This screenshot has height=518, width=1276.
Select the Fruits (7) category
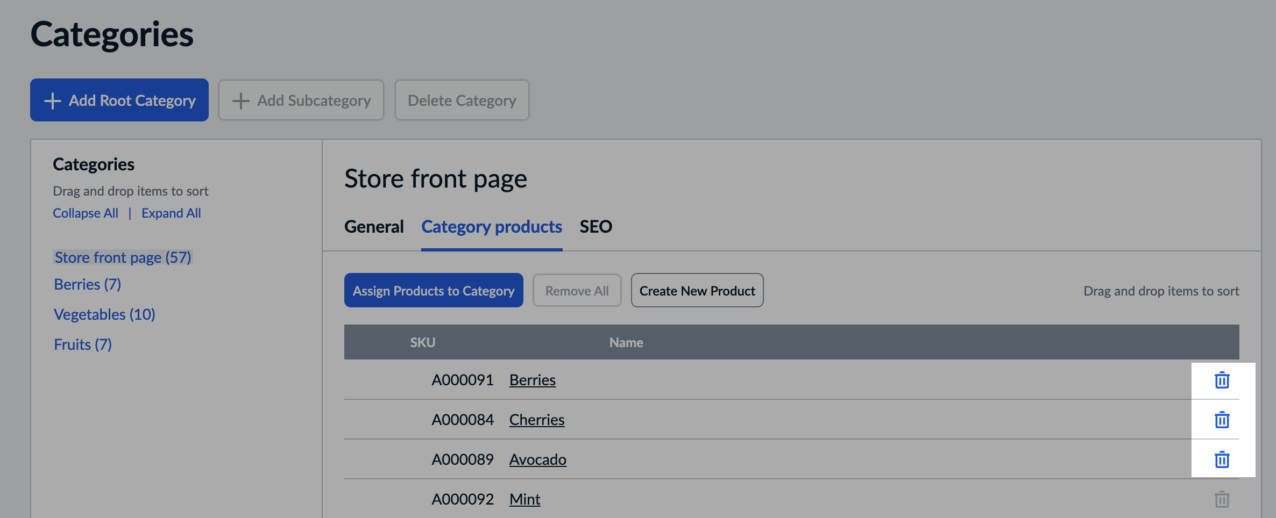tap(82, 344)
